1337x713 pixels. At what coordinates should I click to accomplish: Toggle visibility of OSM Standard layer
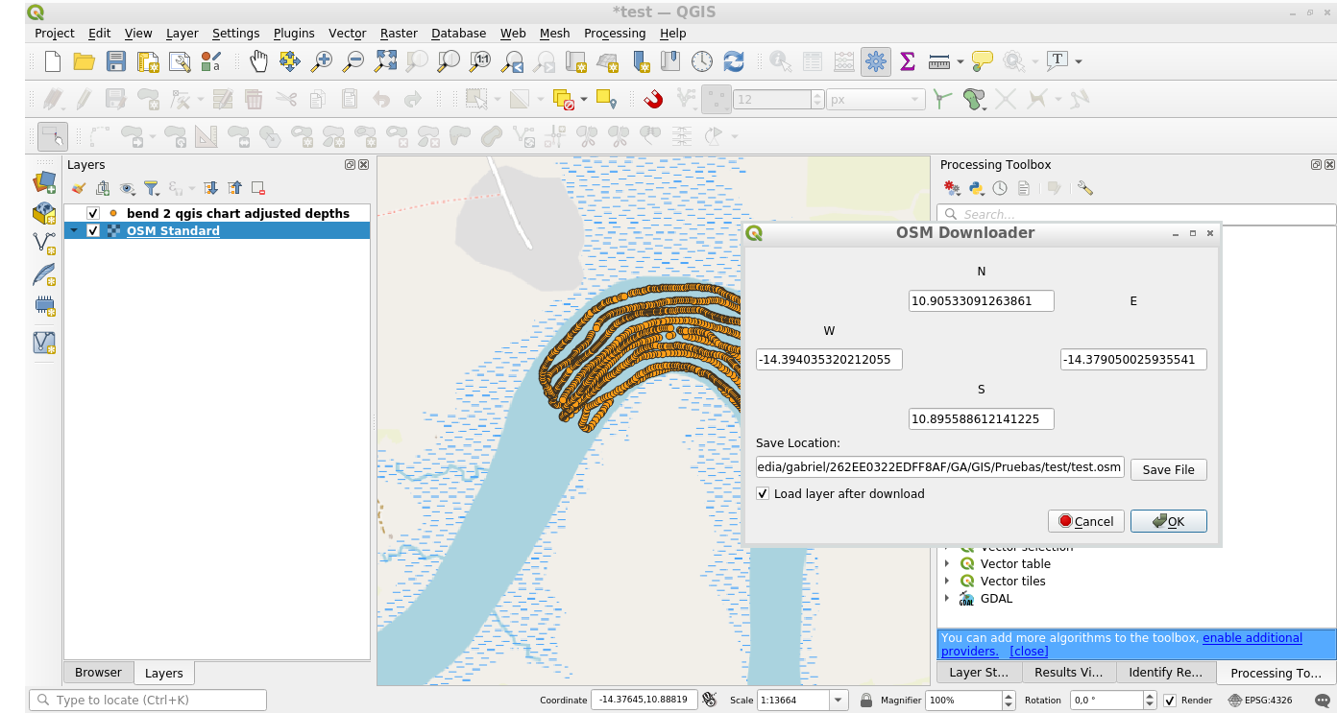(x=93, y=230)
